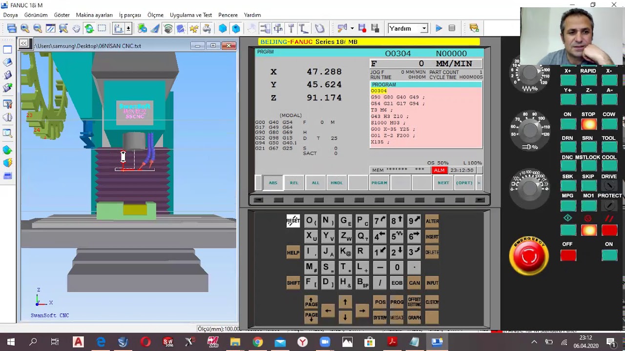
Task: Collapse the side panel with the << button
Action: click(x=23, y=43)
